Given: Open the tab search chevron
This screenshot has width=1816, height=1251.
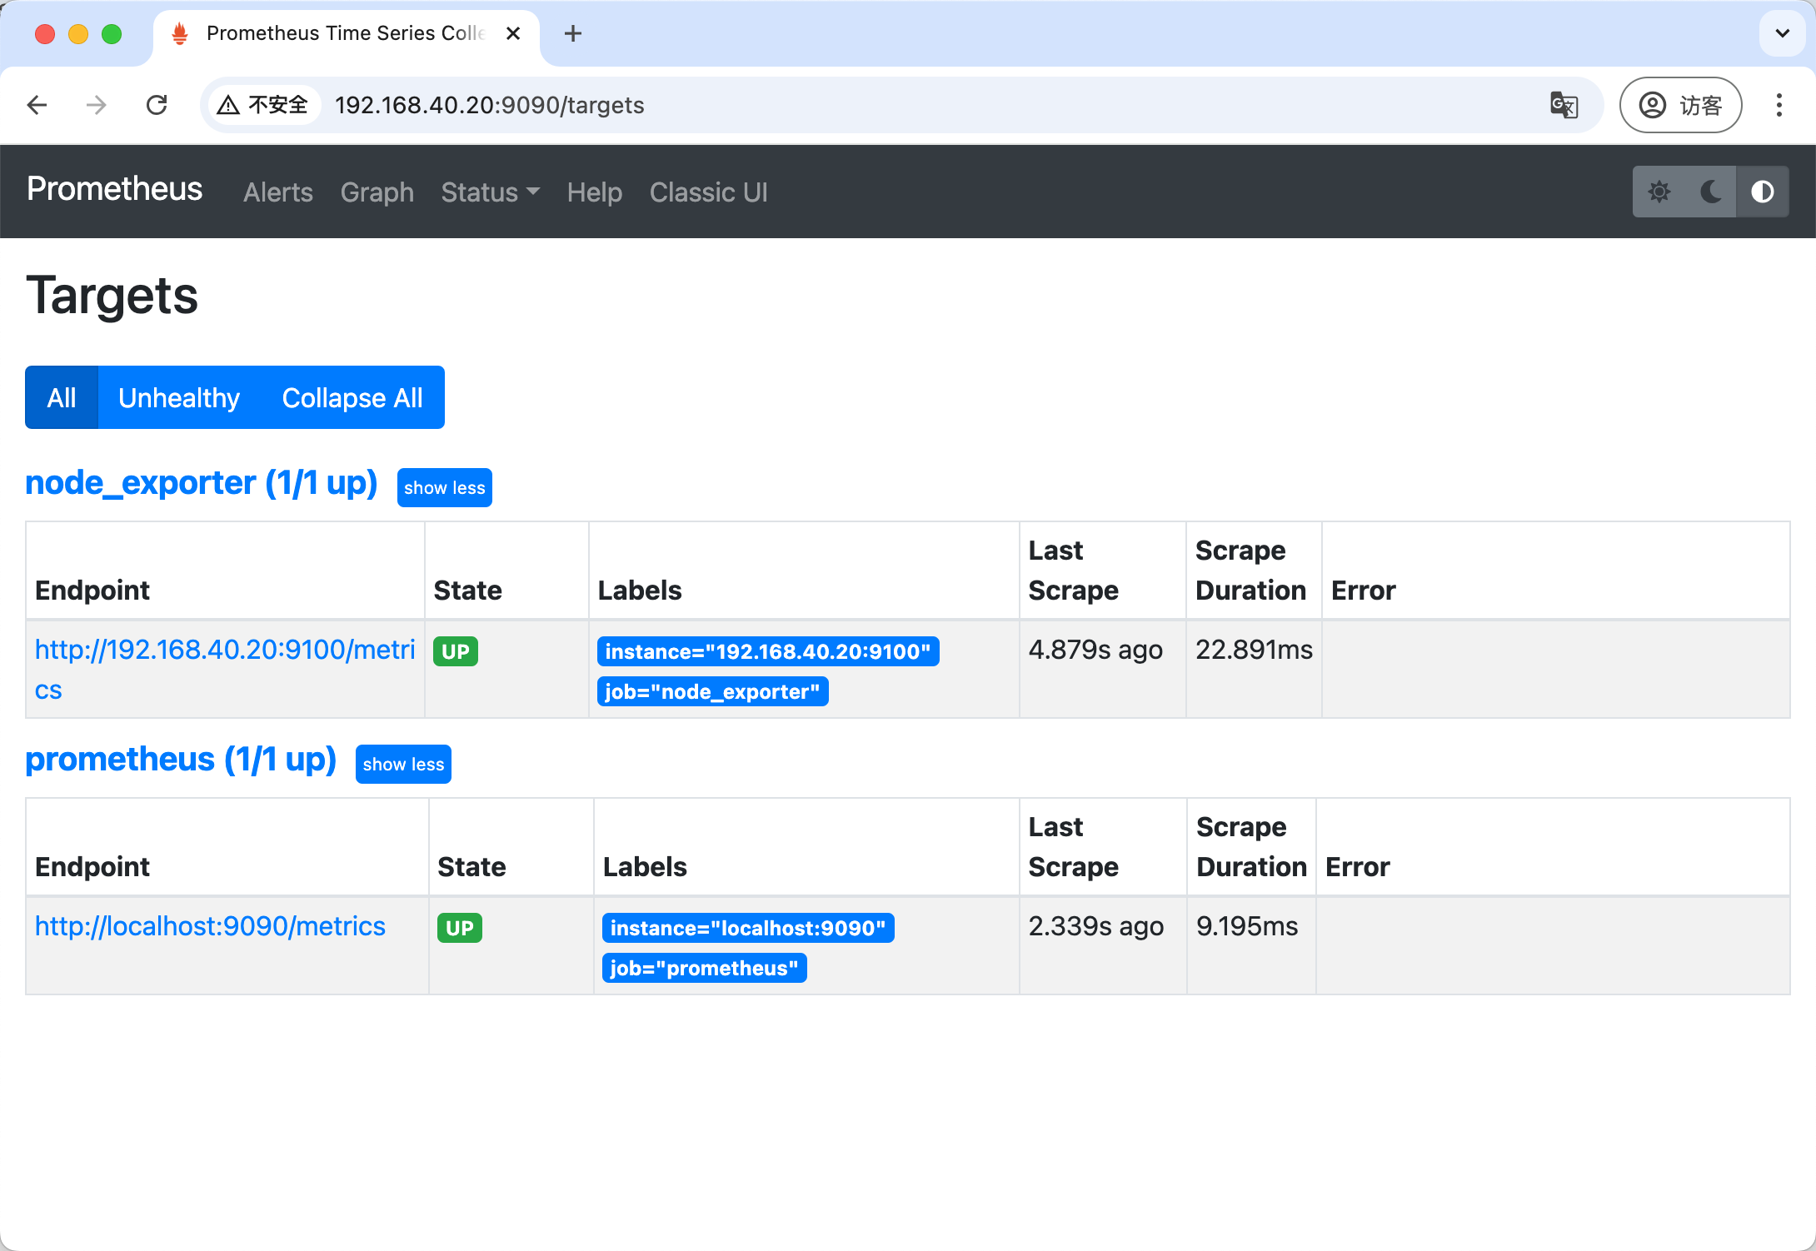Looking at the screenshot, I should (1782, 33).
